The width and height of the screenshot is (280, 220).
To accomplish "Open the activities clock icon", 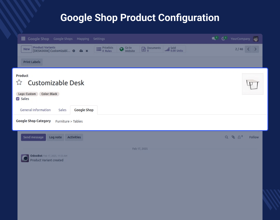I will tap(223, 38).
